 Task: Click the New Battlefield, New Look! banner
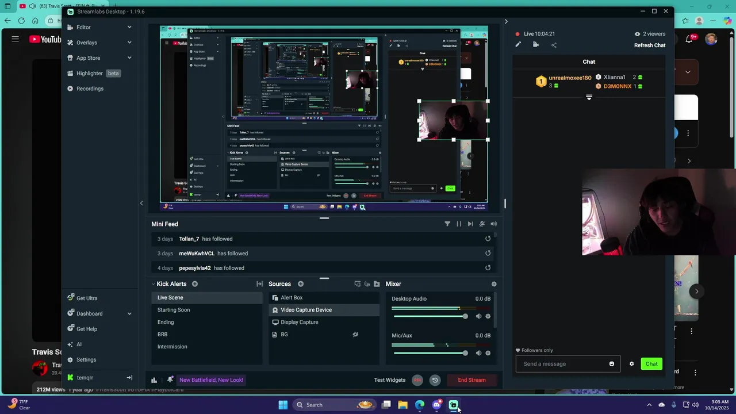pos(211,380)
